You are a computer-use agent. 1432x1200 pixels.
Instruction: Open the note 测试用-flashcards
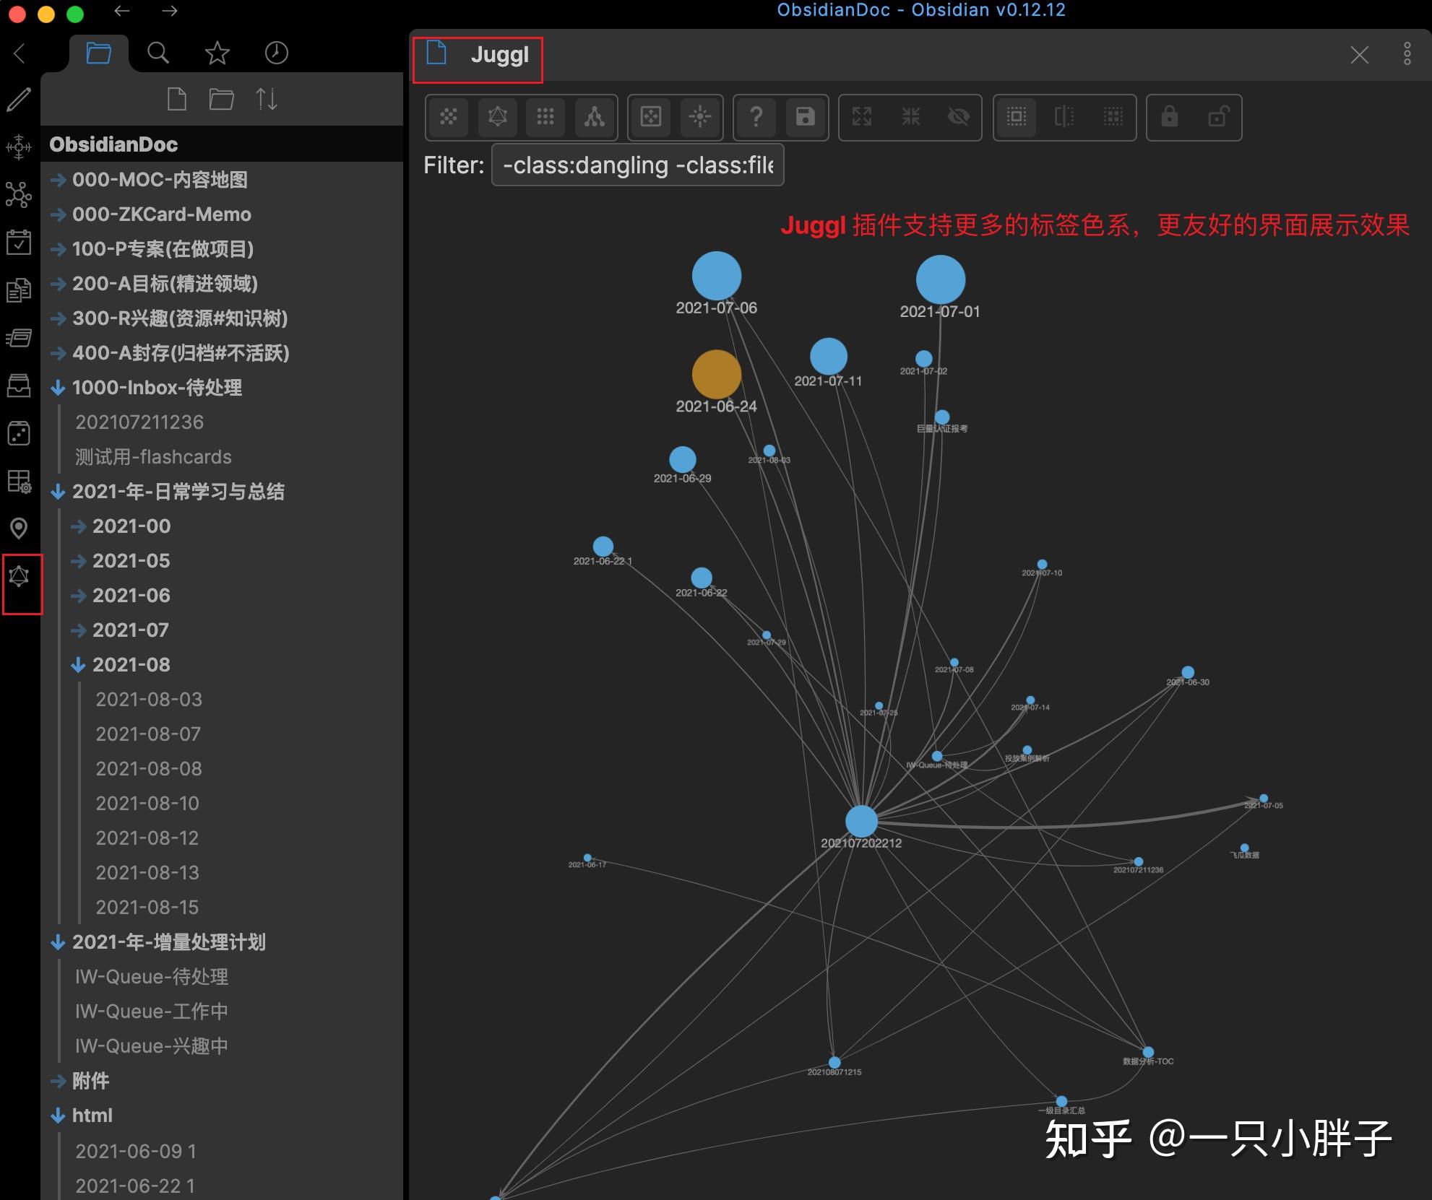(152, 456)
